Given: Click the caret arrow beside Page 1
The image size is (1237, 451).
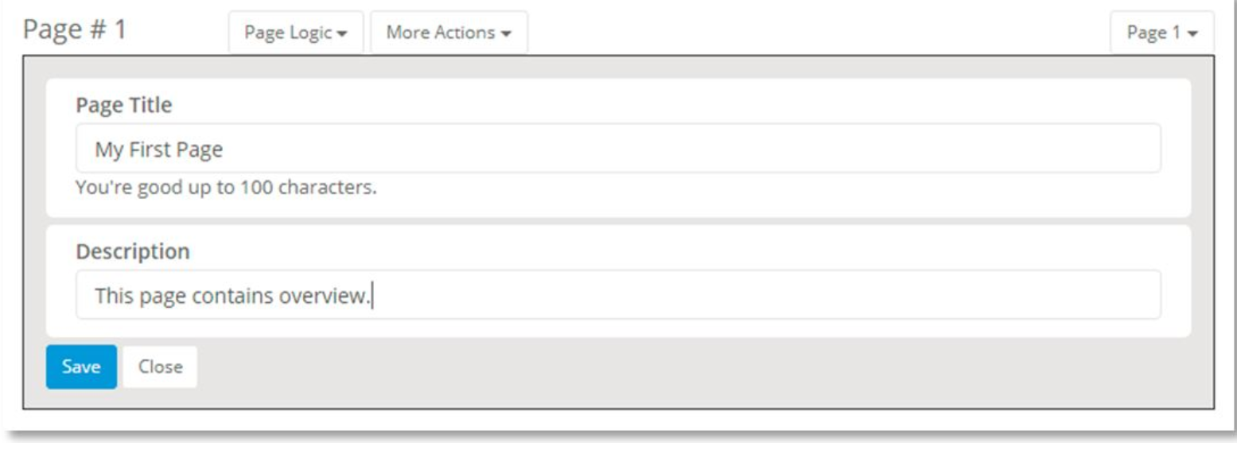Looking at the screenshot, I should (1192, 34).
